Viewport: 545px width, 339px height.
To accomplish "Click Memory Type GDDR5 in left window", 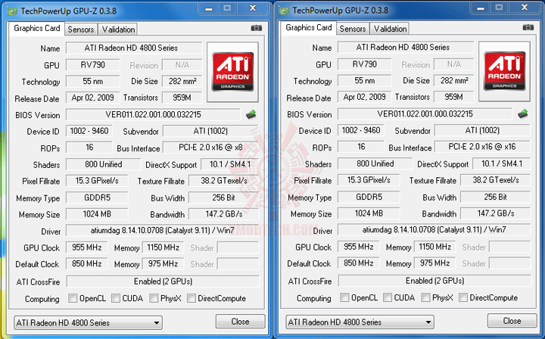I will click(97, 197).
